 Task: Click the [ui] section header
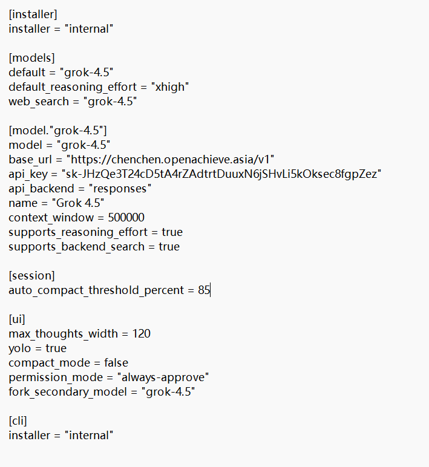17,319
